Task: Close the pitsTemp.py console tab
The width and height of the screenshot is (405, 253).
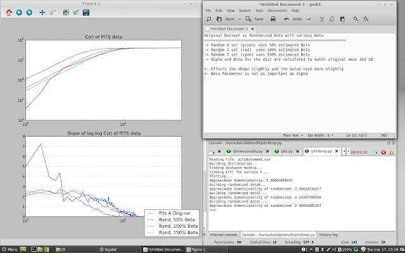Action: pos(337,151)
